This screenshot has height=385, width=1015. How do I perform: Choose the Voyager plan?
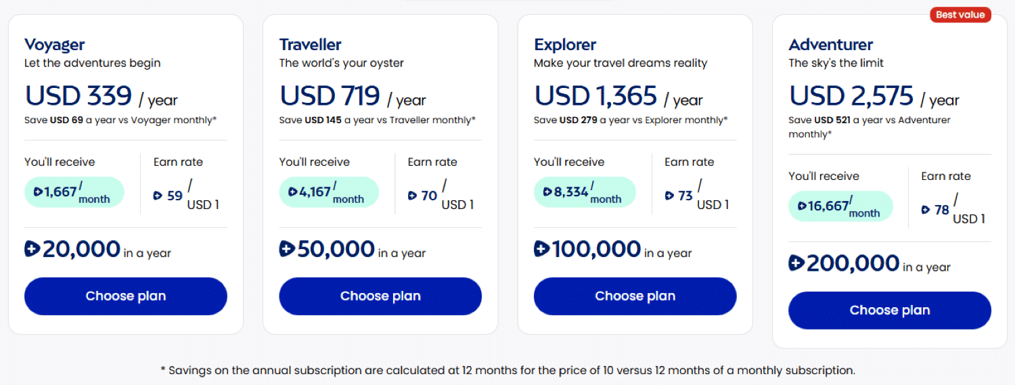click(x=126, y=296)
